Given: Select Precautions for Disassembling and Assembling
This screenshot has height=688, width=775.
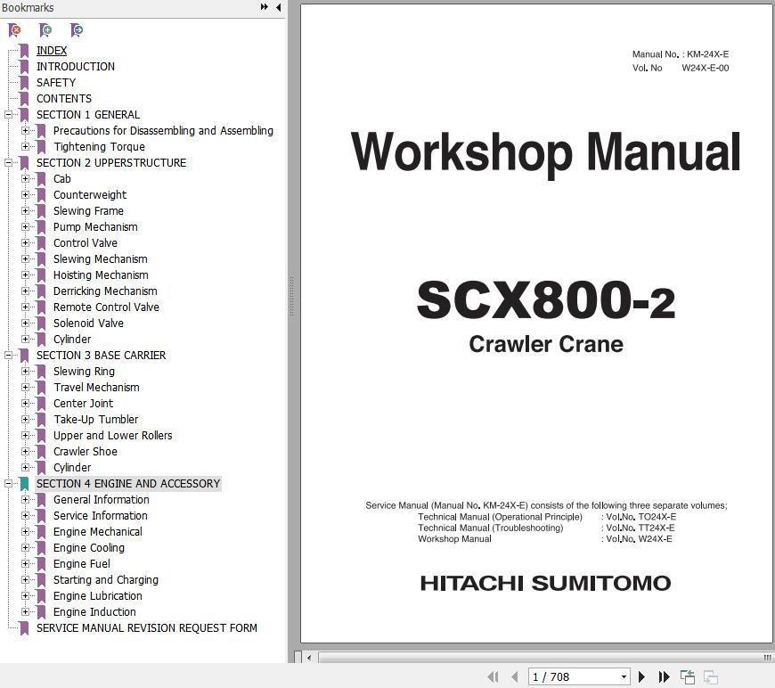Looking at the screenshot, I should tap(163, 131).
